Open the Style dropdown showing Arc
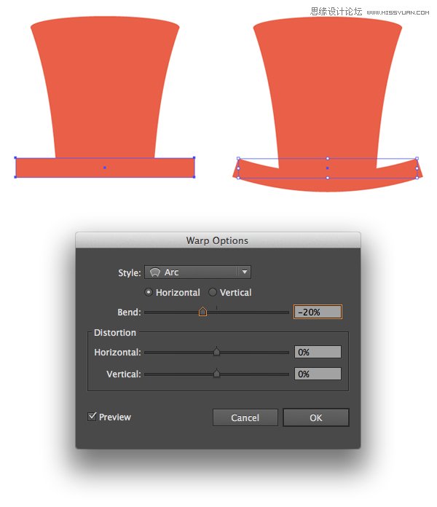Screen dimensions: 437x507 pos(197,272)
